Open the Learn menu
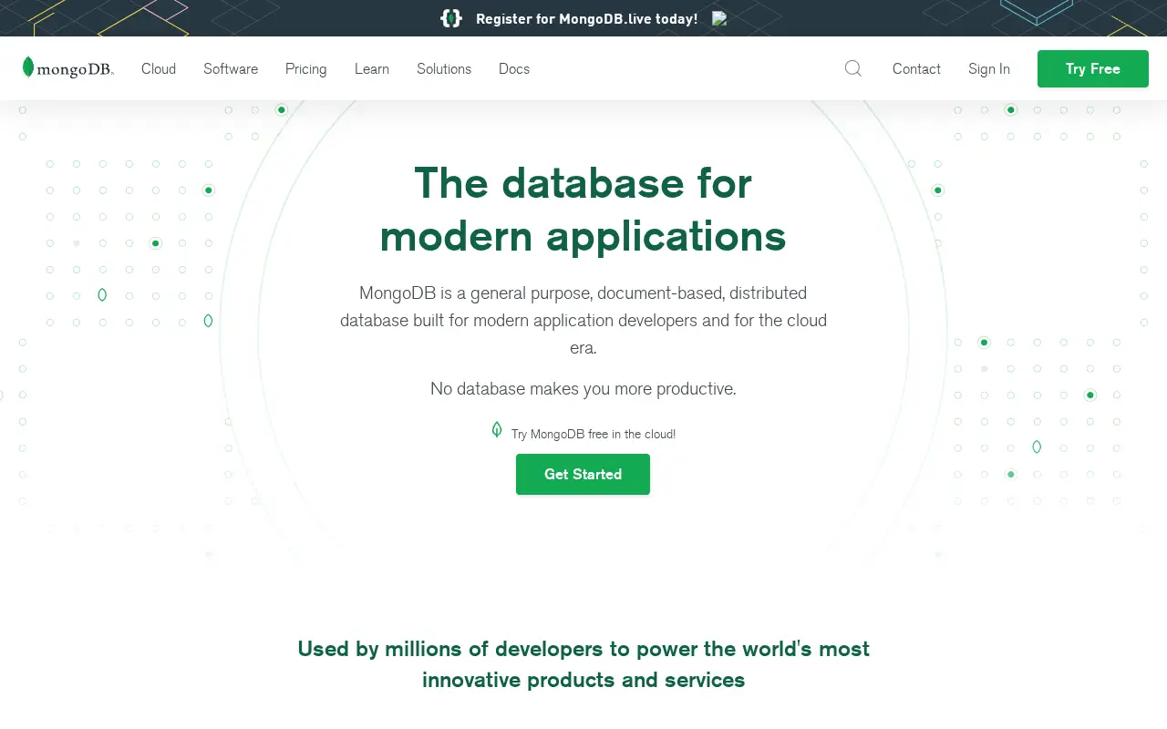Viewport: 1167px width, 729px height. tap(372, 68)
